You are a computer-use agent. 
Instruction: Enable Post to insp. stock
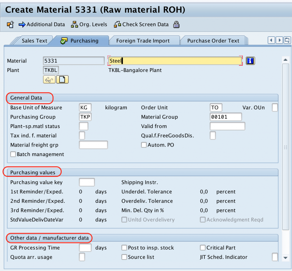pos(124,248)
